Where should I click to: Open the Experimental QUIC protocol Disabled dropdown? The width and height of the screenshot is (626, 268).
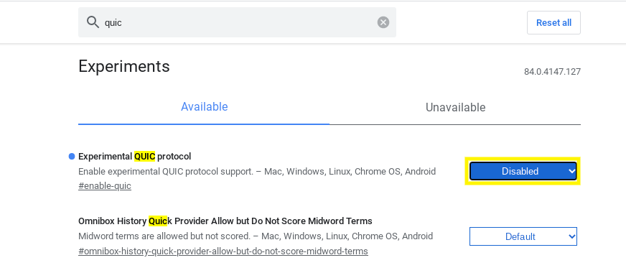coord(523,171)
